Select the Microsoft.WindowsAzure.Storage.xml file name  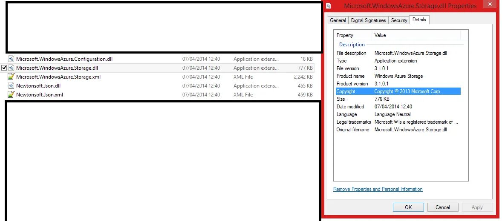pyautogui.click(x=58, y=77)
